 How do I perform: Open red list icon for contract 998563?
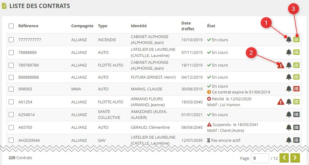297,89
